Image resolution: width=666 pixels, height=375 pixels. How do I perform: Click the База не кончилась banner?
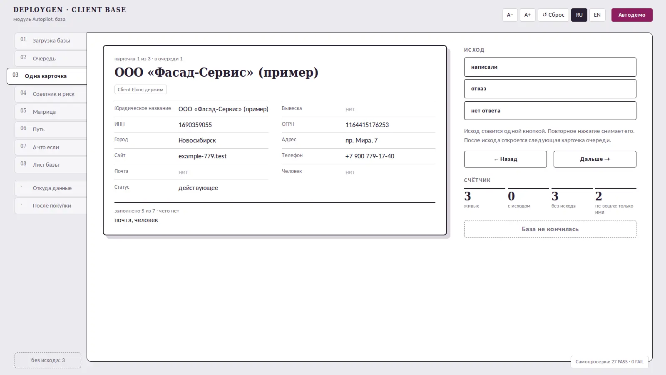coord(550,229)
